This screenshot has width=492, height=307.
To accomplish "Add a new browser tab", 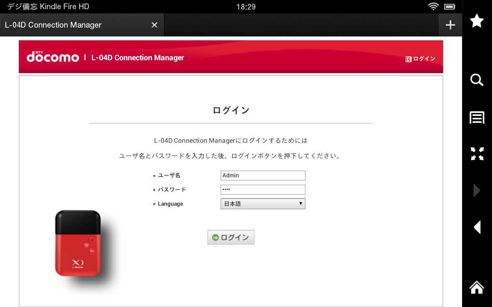I will [x=450, y=25].
